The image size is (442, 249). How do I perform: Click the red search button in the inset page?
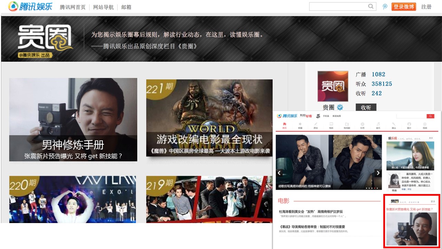tap(430, 116)
